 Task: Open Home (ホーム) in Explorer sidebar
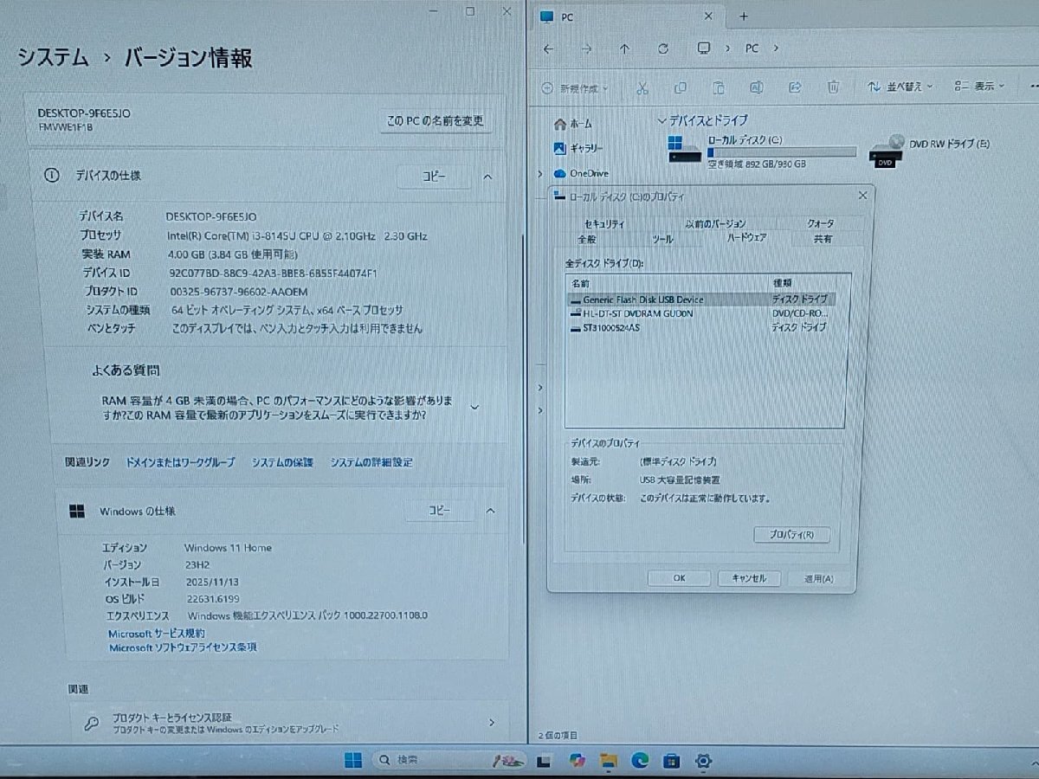click(573, 124)
